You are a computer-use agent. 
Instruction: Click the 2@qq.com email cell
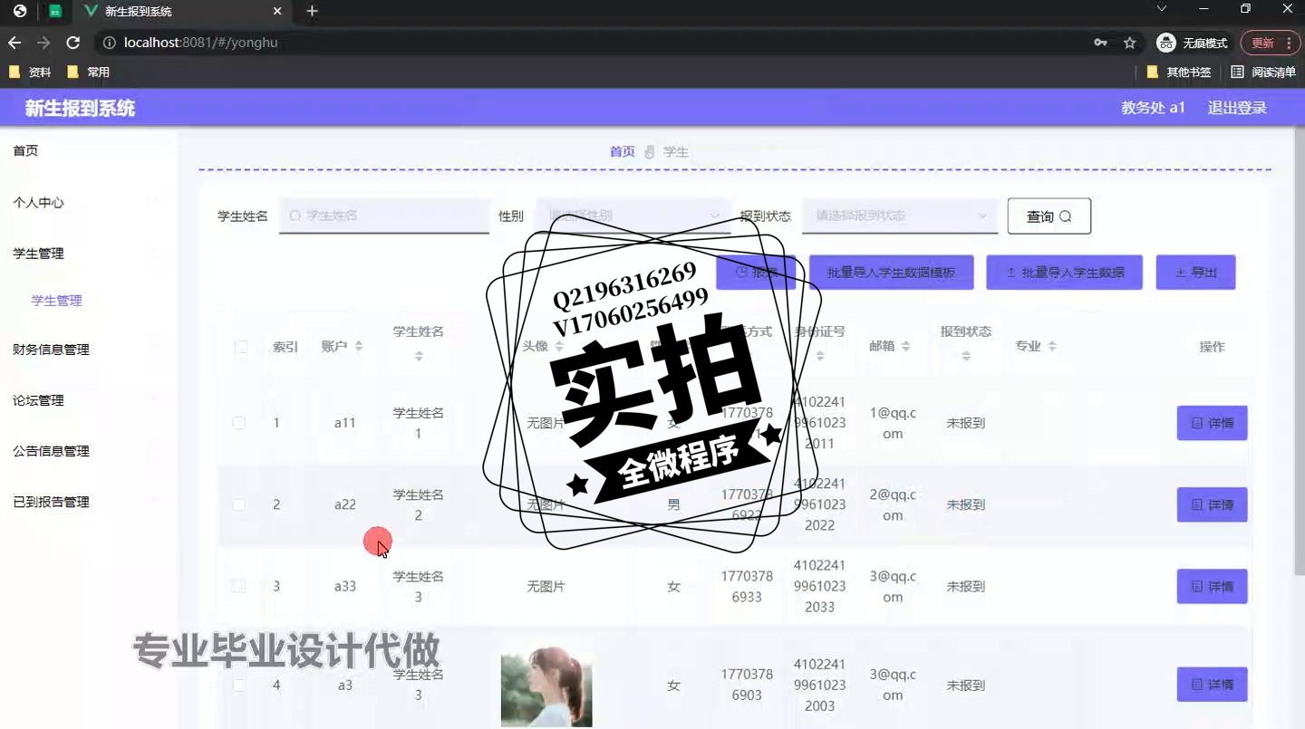[893, 504]
